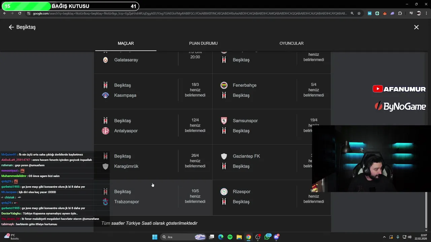
Task: Open the Windows Start menu
Action: coord(155,237)
